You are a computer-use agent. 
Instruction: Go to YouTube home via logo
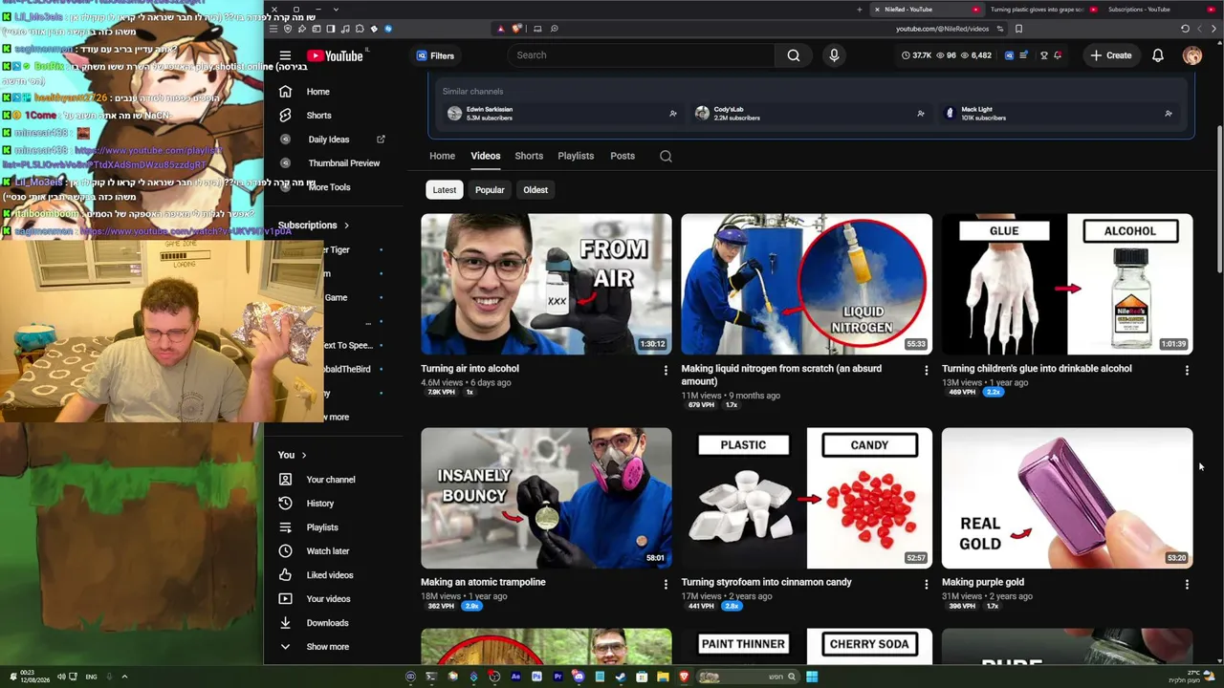coord(336,55)
